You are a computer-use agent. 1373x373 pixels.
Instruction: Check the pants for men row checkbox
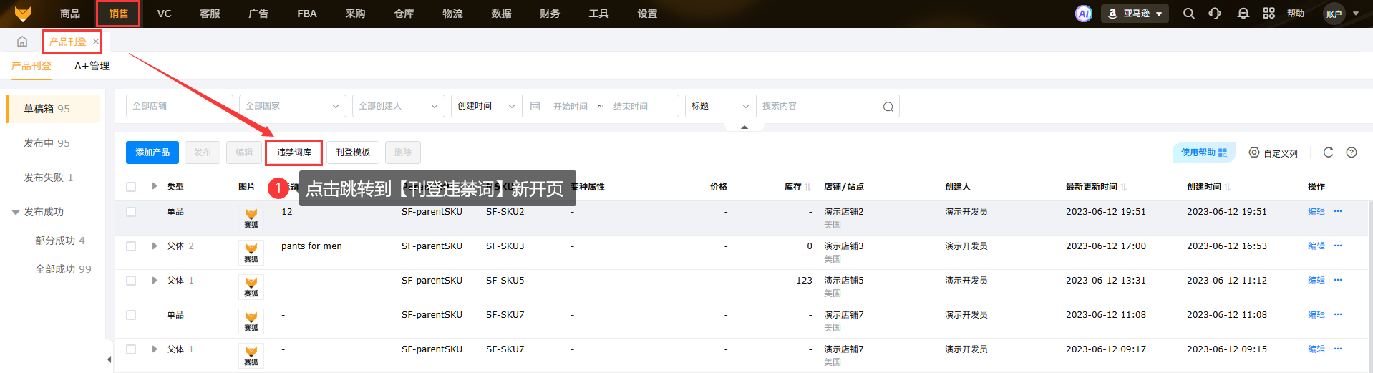pyautogui.click(x=131, y=246)
